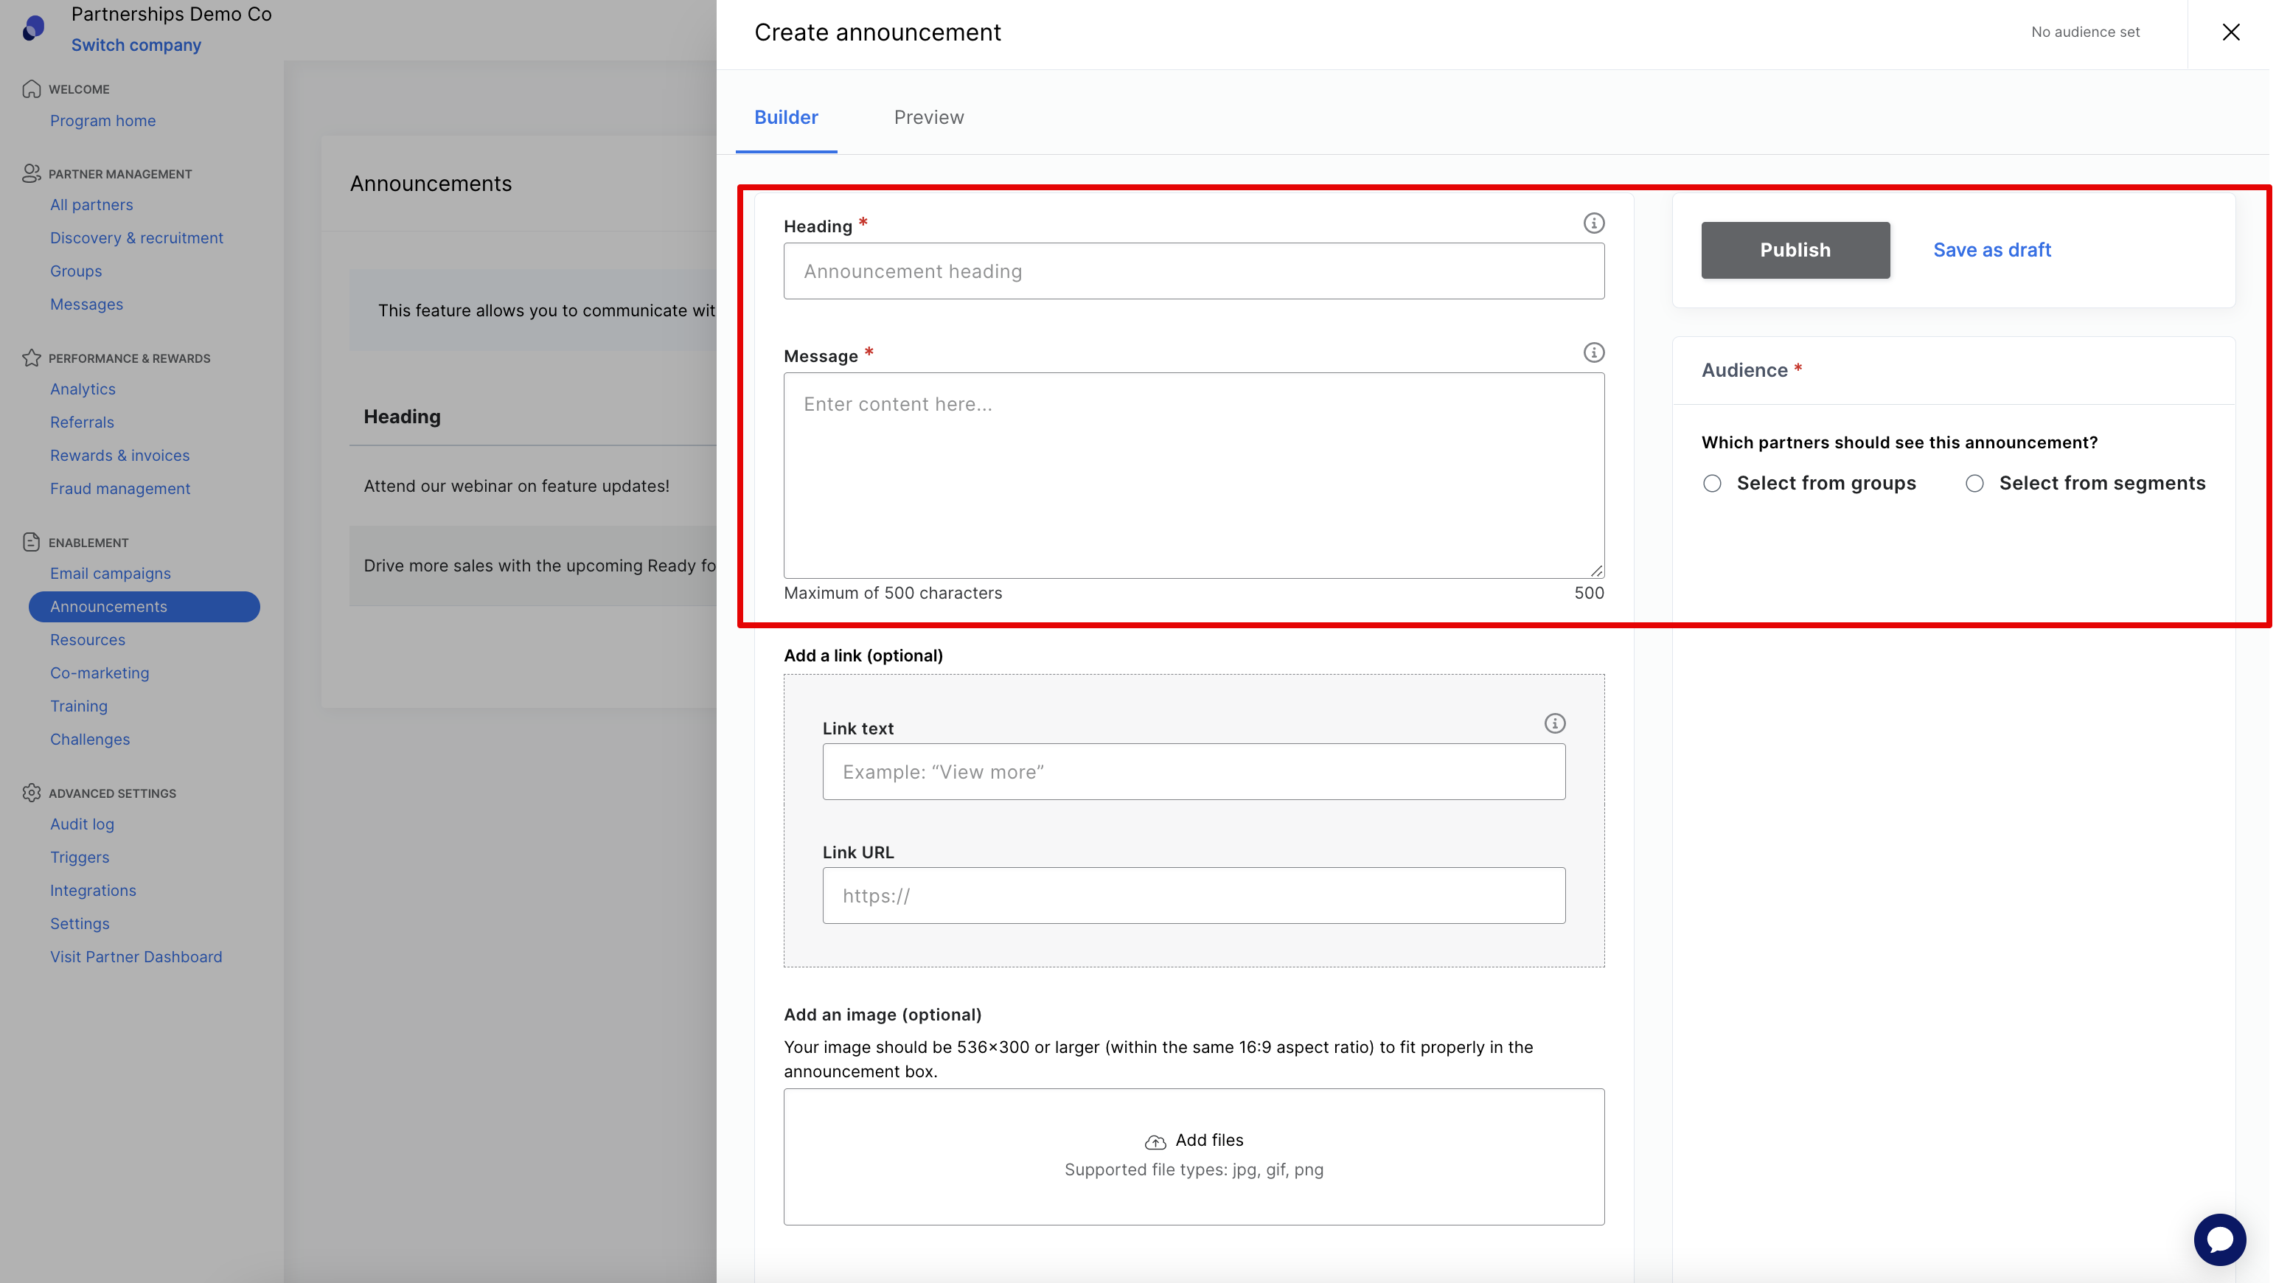Click the Partner Management people icon
The height and width of the screenshot is (1283, 2276).
(x=32, y=174)
